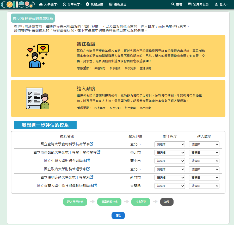Click the 填入目標校系 step button

[x=75, y=202]
